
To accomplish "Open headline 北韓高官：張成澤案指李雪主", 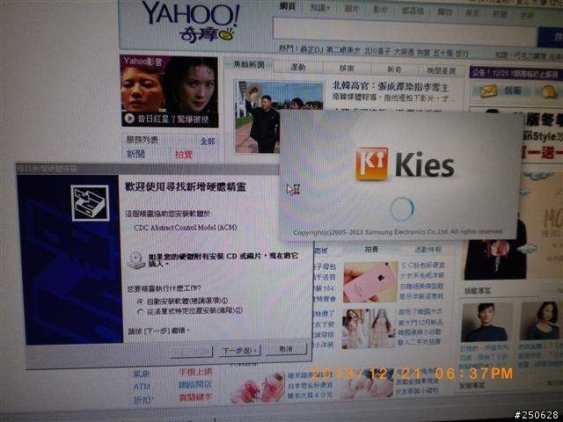I will [391, 86].
